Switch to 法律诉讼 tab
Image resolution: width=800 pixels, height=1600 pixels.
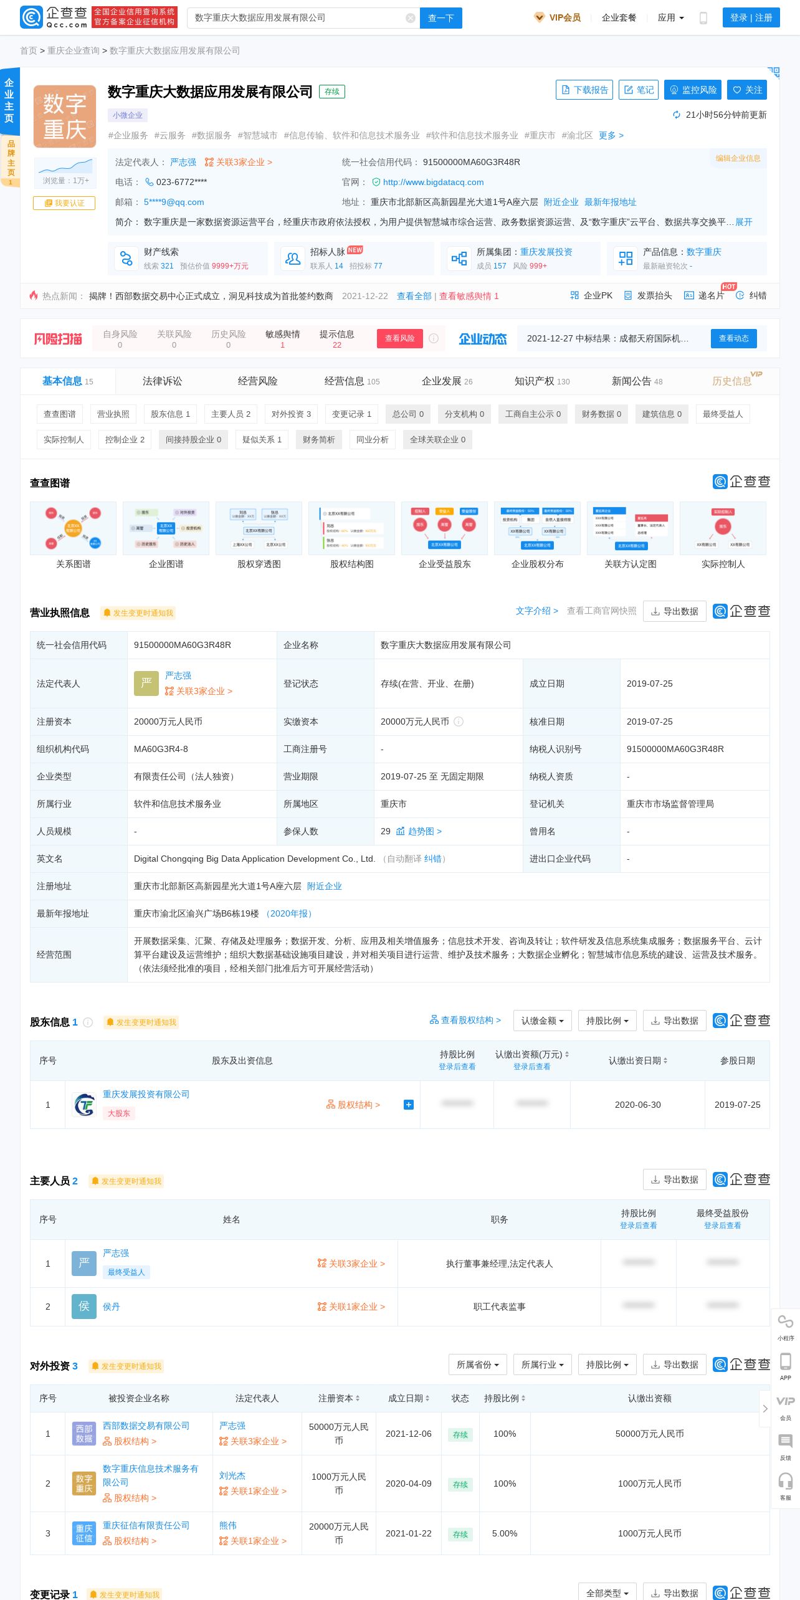point(162,381)
